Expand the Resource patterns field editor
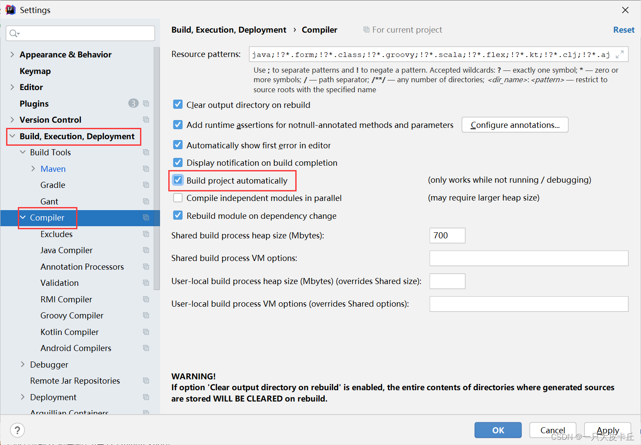The width and height of the screenshot is (641, 445). click(x=620, y=54)
